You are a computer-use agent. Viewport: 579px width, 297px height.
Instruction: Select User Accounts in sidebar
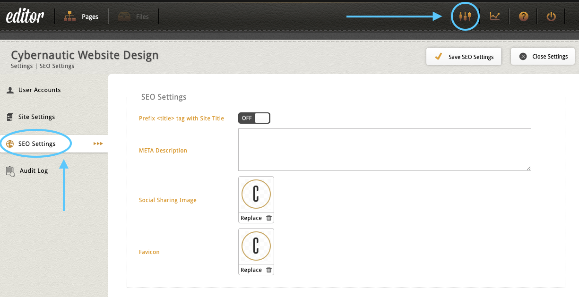(x=39, y=90)
